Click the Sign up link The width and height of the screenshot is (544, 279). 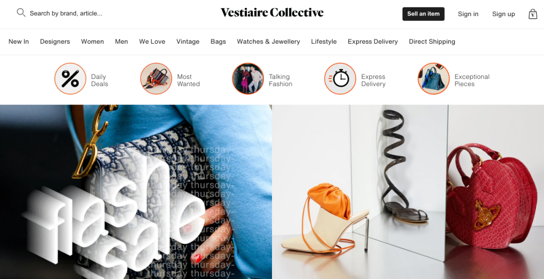click(x=503, y=14)
